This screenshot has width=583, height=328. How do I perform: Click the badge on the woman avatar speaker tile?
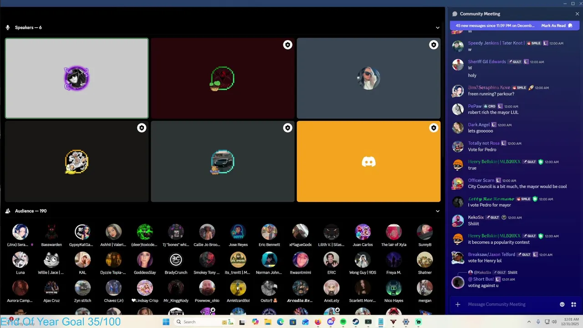[434, 45]
